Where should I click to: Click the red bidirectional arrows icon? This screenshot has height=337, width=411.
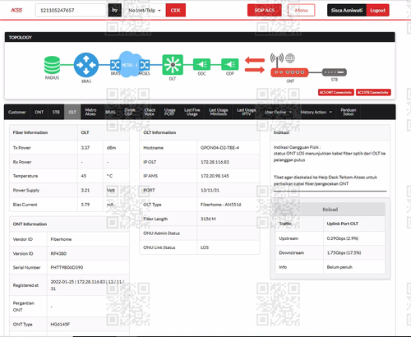point(255,65)
